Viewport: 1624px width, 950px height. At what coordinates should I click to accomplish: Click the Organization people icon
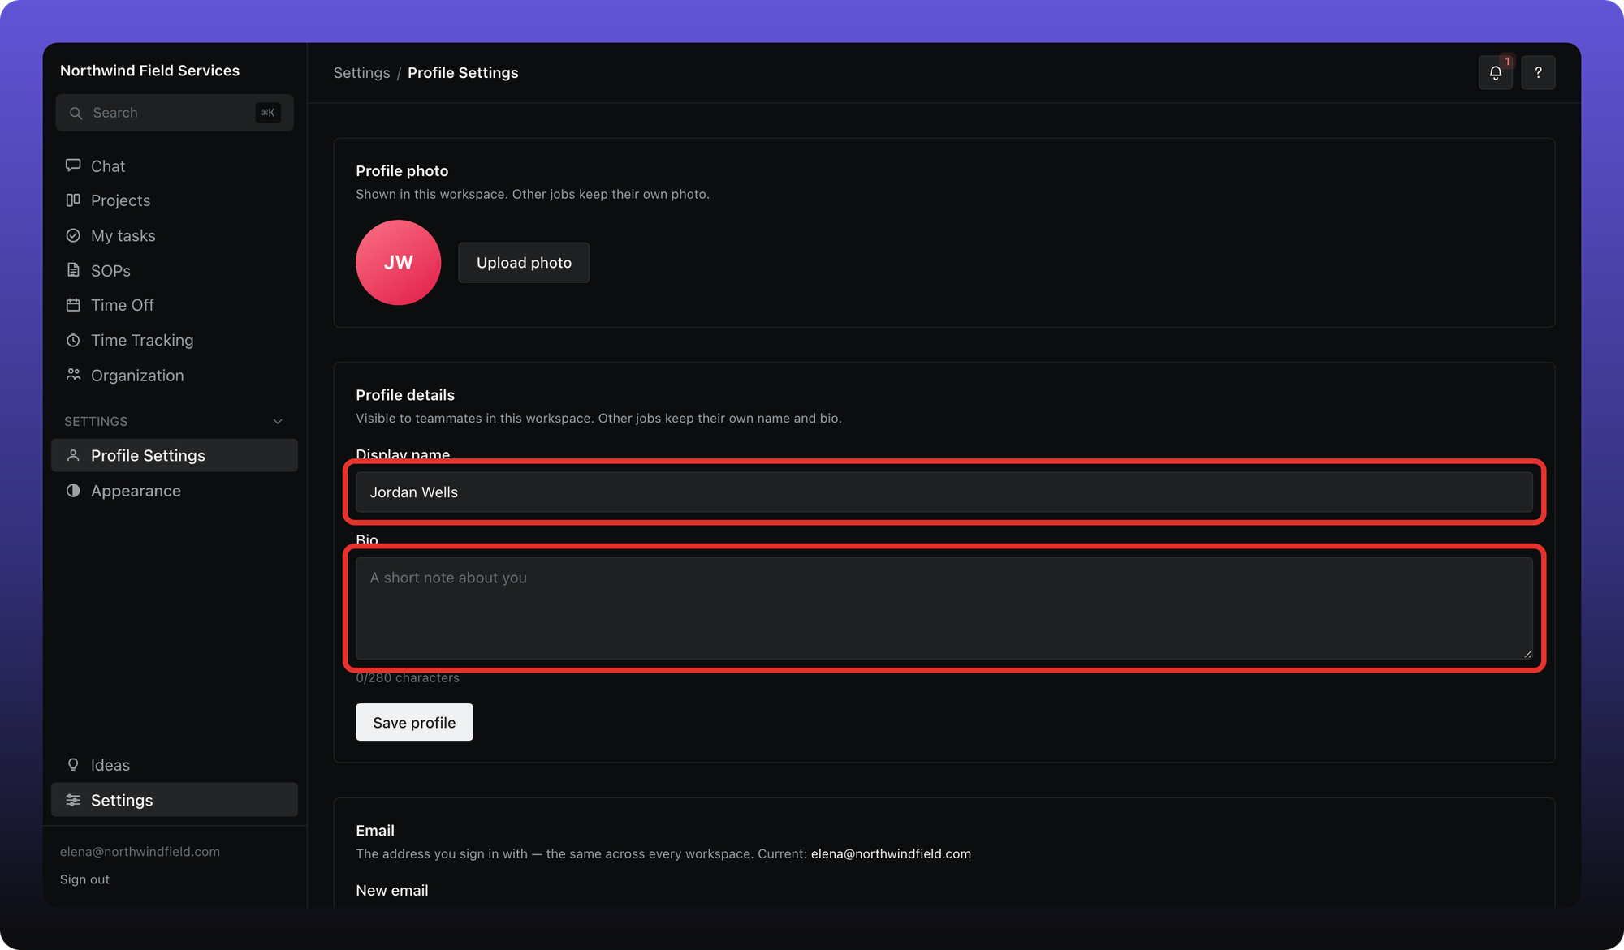tap(73, 375)
